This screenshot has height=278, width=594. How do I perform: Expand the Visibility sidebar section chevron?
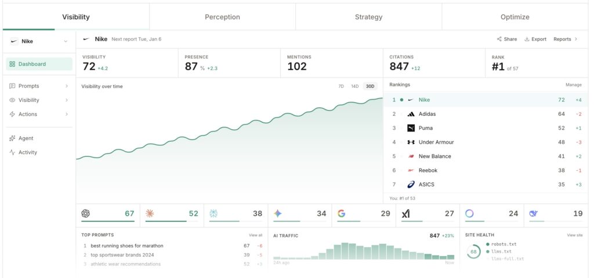(66, 100)
